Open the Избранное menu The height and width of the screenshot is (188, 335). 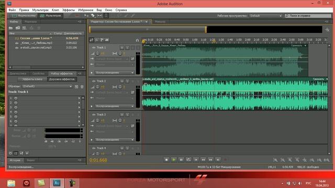(x=86, y=10)
